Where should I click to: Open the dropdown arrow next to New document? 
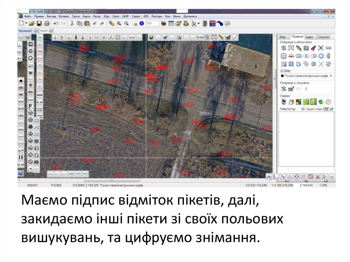tap(26, 23)
